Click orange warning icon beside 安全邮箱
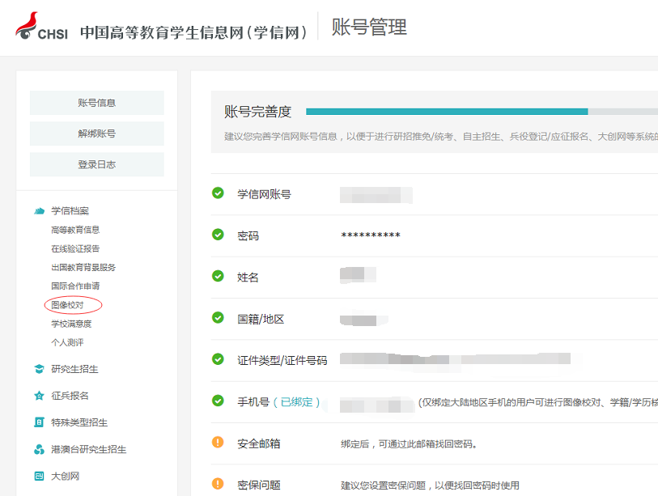658x496 pixels. point(218,443)
